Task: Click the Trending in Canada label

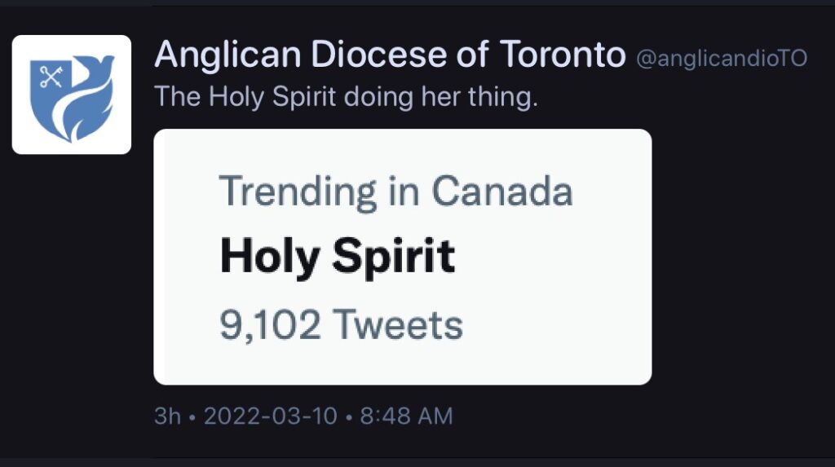Action: point(396,192)
